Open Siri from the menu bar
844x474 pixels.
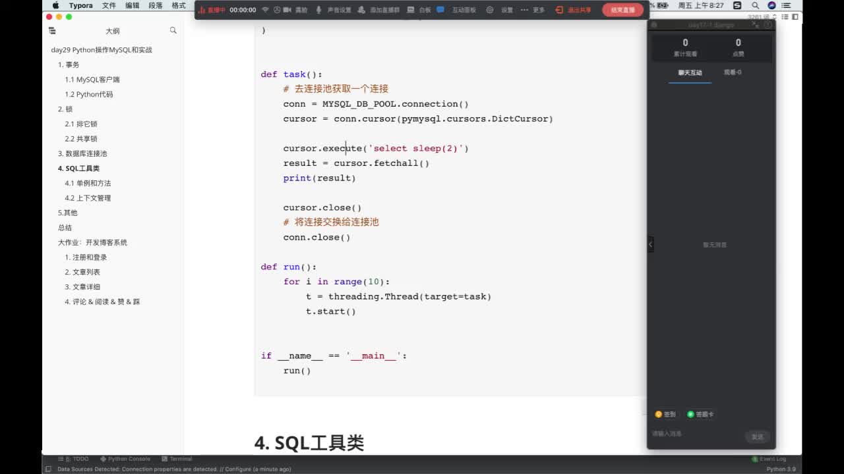tap(771, 5)
